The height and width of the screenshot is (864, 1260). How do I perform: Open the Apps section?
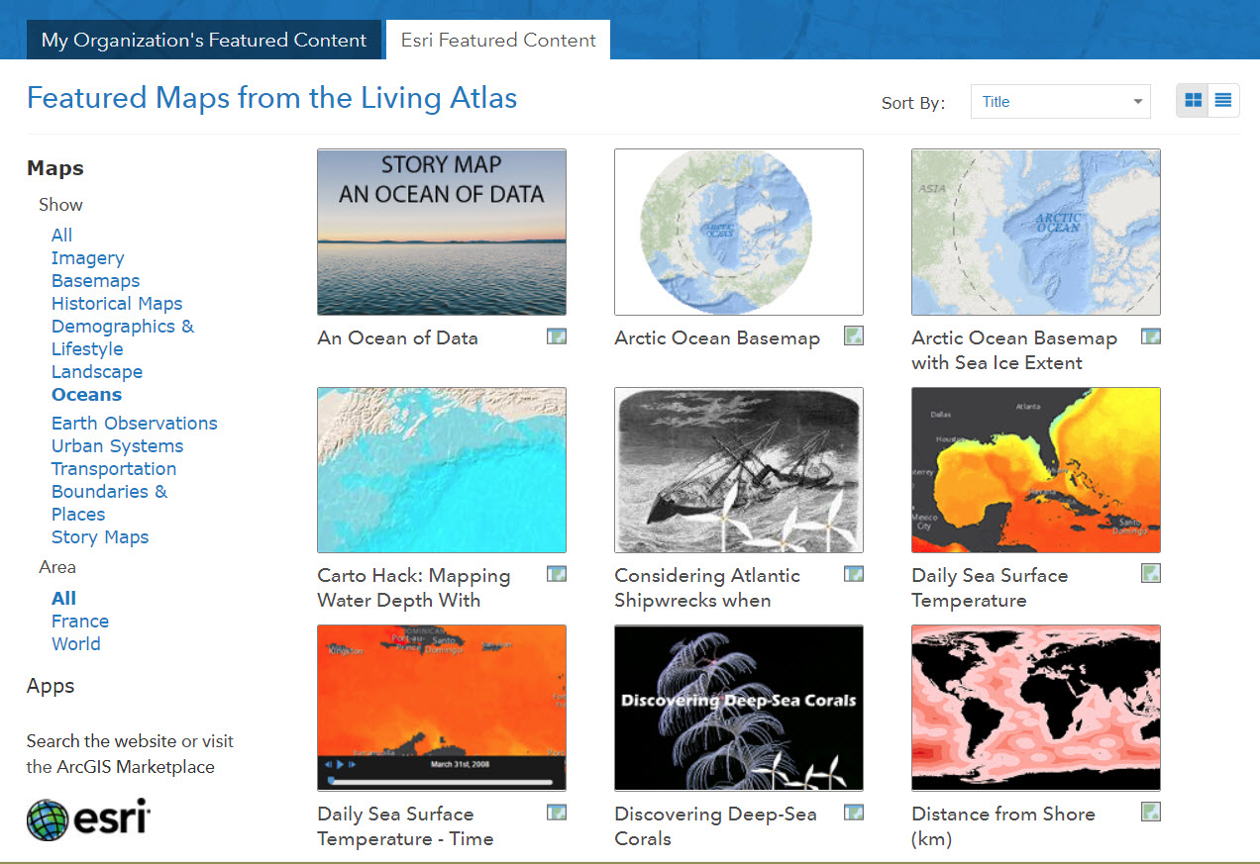click(51, 686)
